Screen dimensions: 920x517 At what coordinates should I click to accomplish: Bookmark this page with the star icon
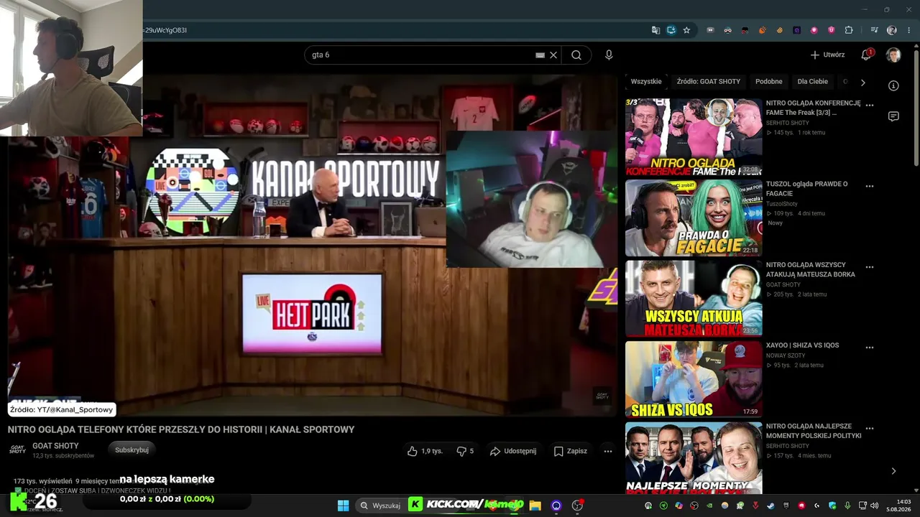686,30
